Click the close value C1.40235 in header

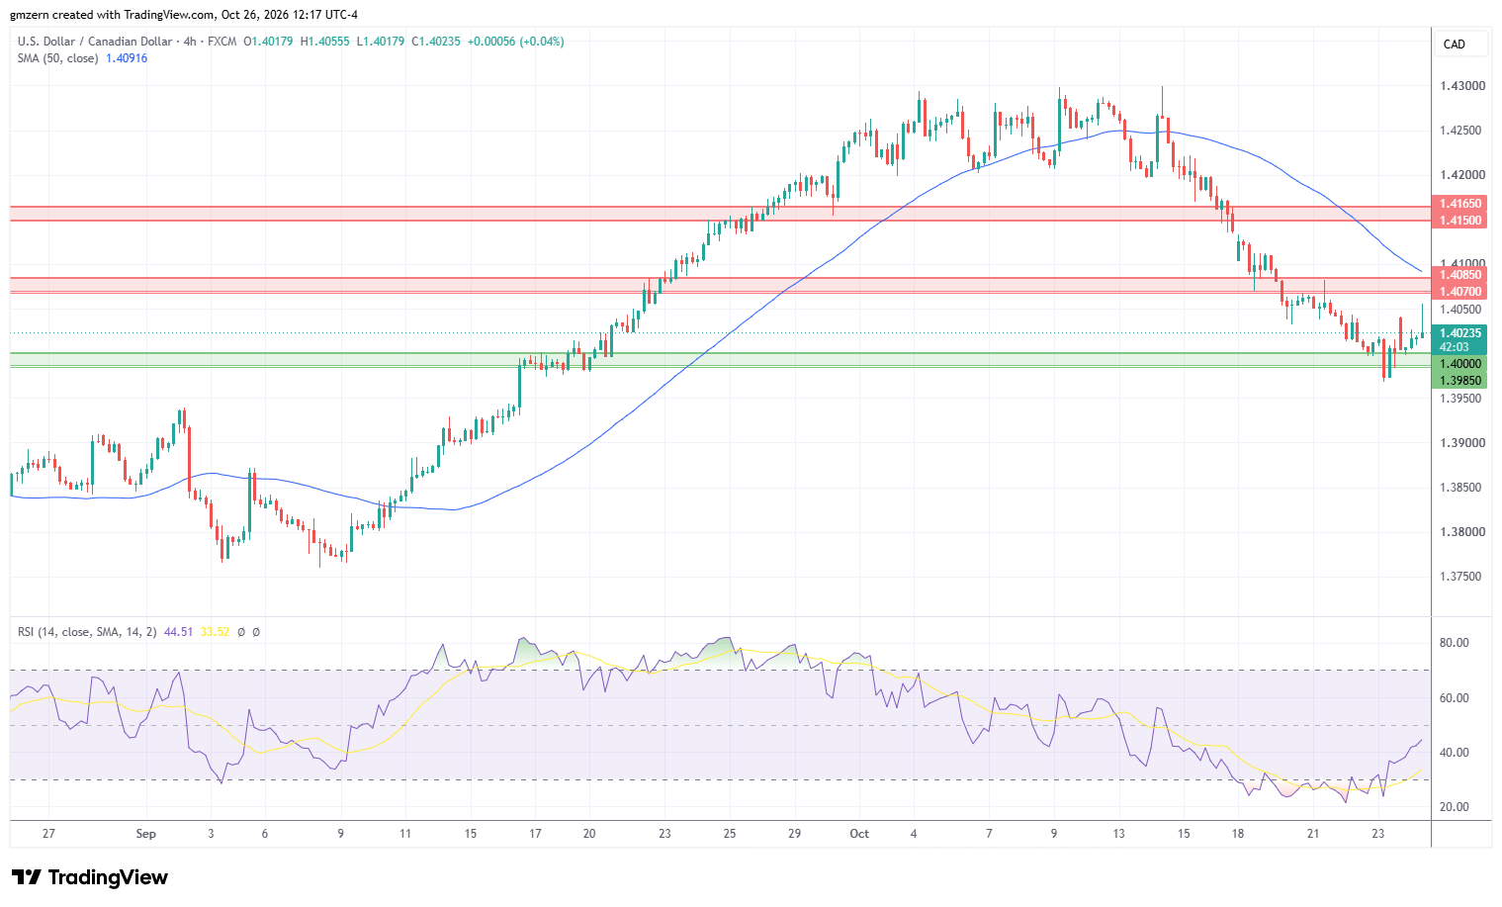436,42
